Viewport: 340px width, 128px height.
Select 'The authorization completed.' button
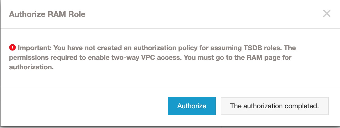pos(274,106)
